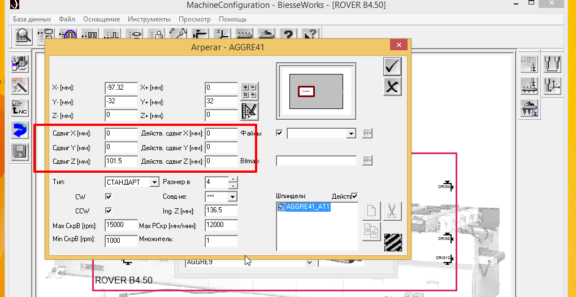The width and height of the screenshot is (576, 297).
Task: Click the Max СкрВ [rpm] input field
Action: [121, 225]
